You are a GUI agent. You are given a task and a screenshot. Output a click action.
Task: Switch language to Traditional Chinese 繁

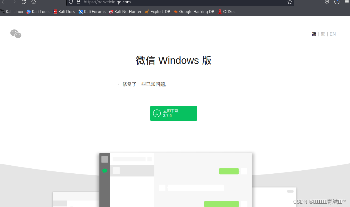coord(323,34)
